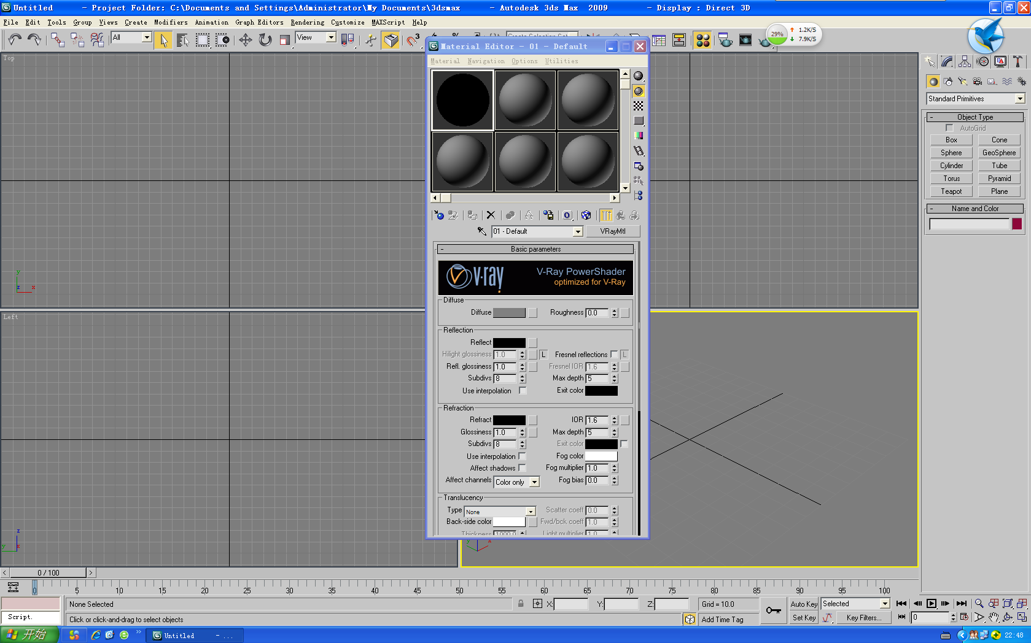Image resolution: width=1031 pixels, height=643 pixels.
Task: Pick material from object eyedropper
Action: tap(482, 231)
